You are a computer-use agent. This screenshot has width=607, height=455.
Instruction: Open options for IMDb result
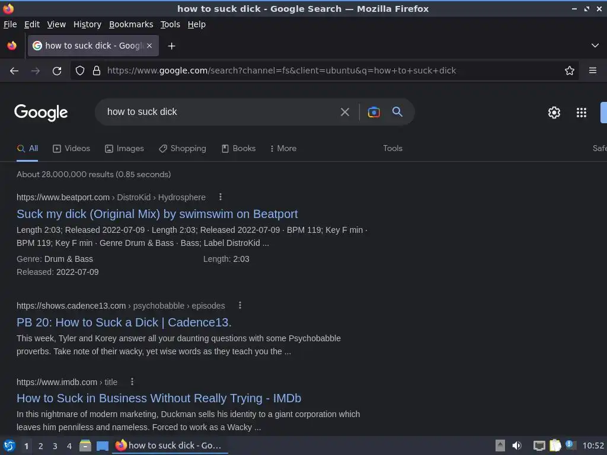click(132, 382)
